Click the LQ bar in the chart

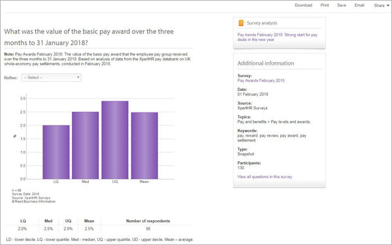point(56,152)
